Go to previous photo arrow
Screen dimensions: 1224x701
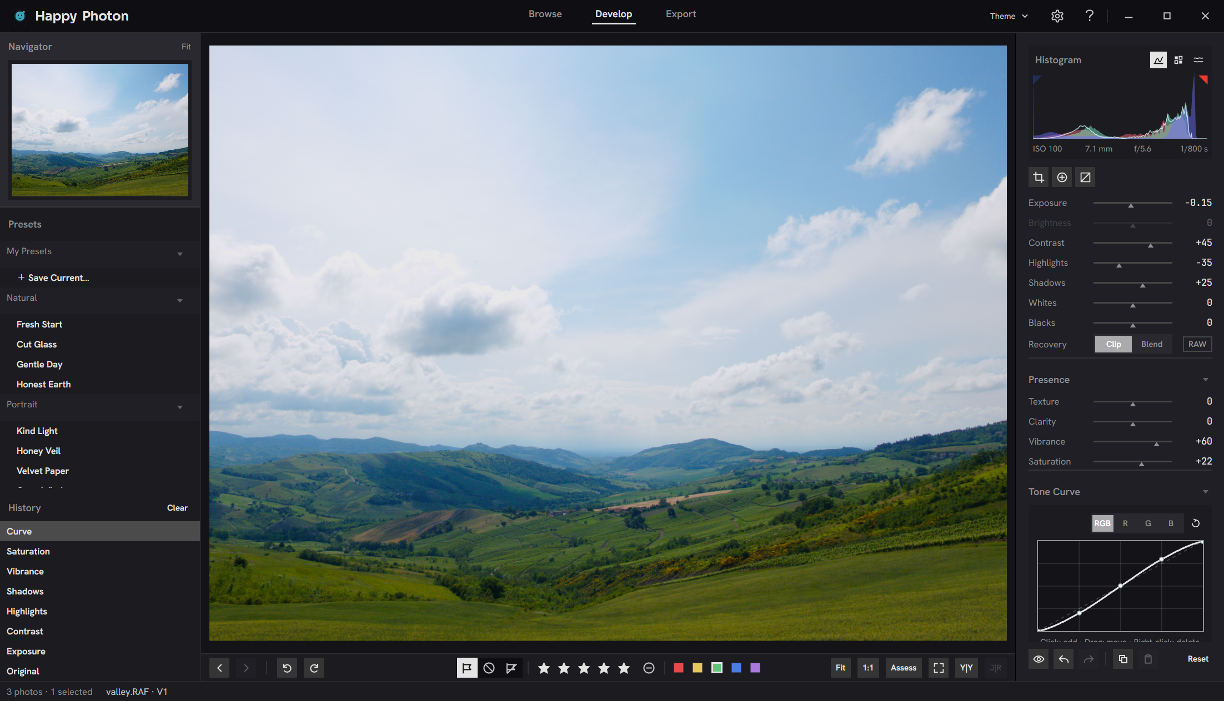219,668
